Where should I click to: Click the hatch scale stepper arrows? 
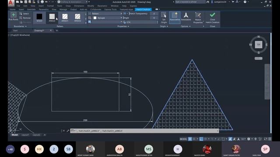157,22
